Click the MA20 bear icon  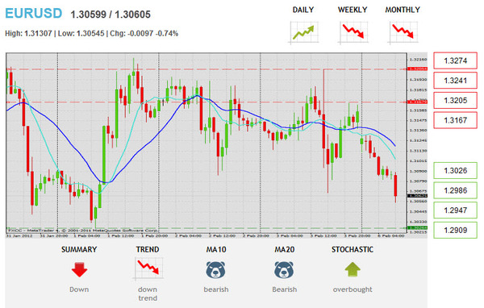coord(284,270)
